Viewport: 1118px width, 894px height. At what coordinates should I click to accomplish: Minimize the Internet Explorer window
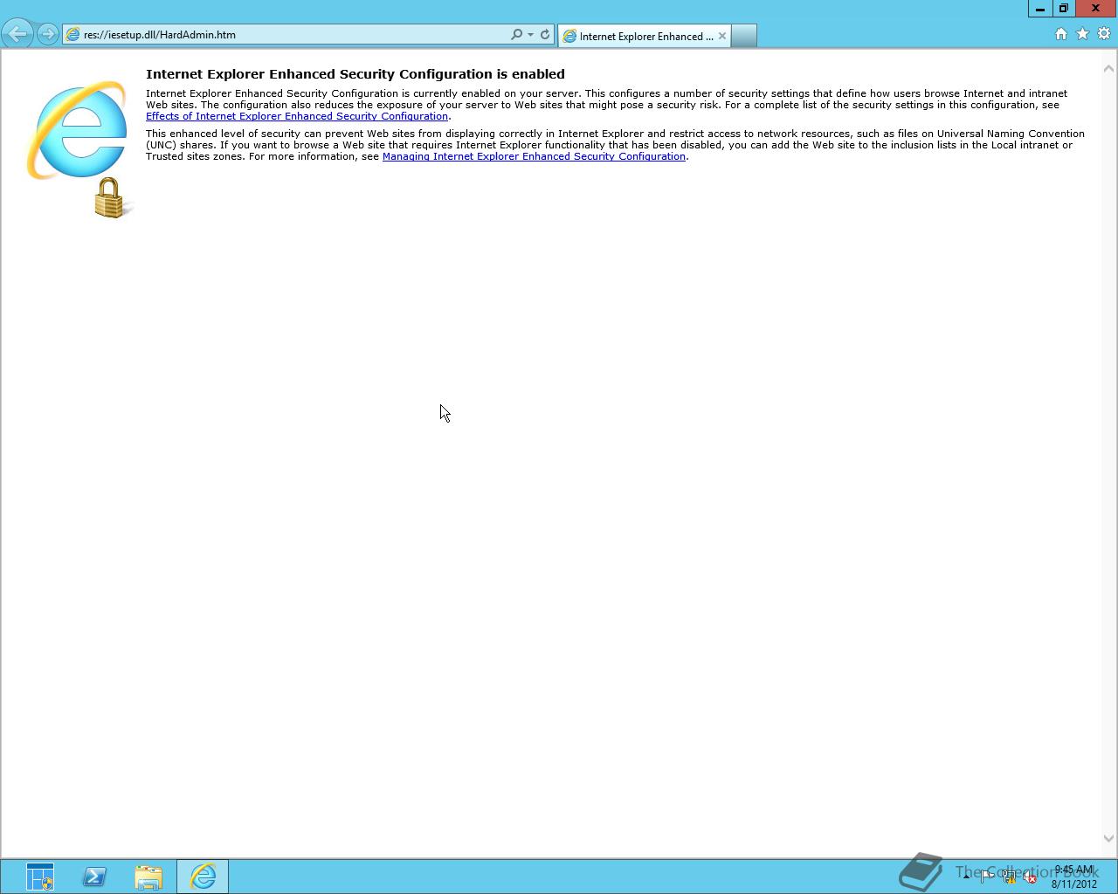click(1039, 8)
